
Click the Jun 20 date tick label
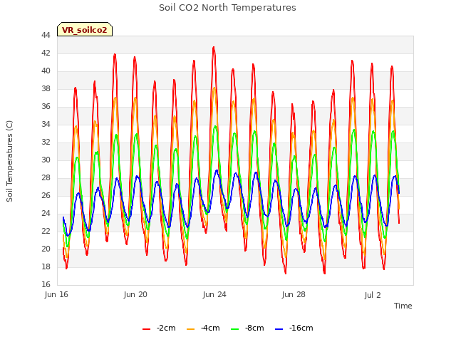[x=135, y=294]
